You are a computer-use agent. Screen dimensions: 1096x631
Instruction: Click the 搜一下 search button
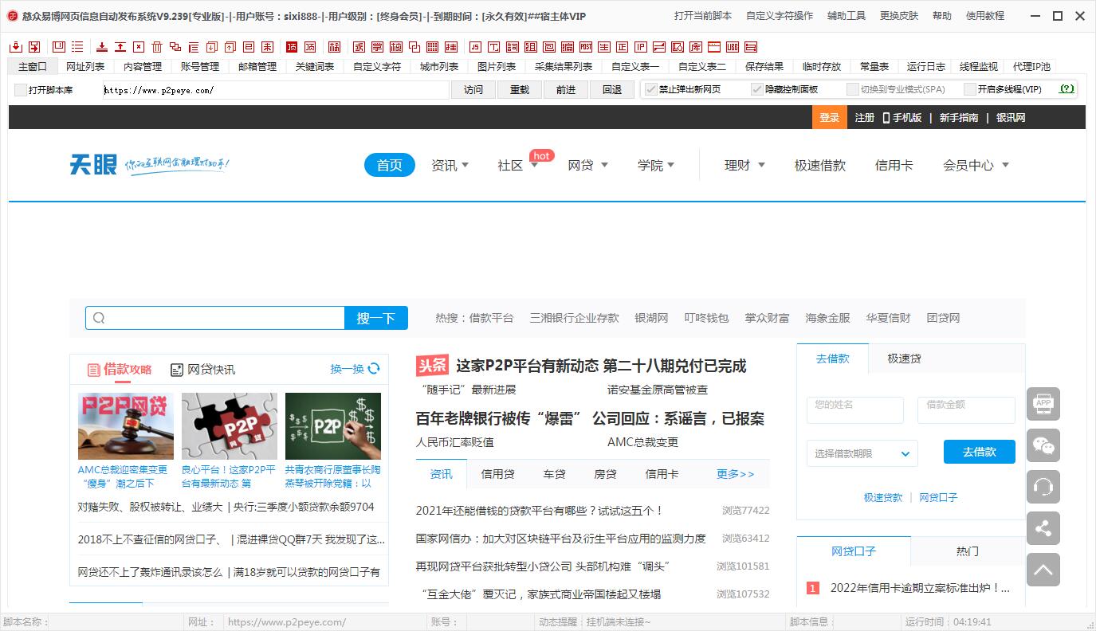[x=376, y=318]
